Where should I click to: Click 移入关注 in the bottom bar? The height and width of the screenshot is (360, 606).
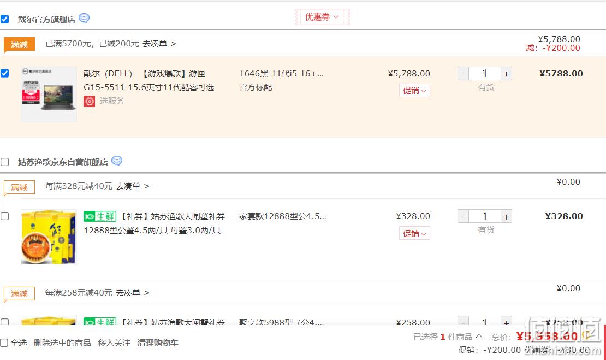pos(115,343)
